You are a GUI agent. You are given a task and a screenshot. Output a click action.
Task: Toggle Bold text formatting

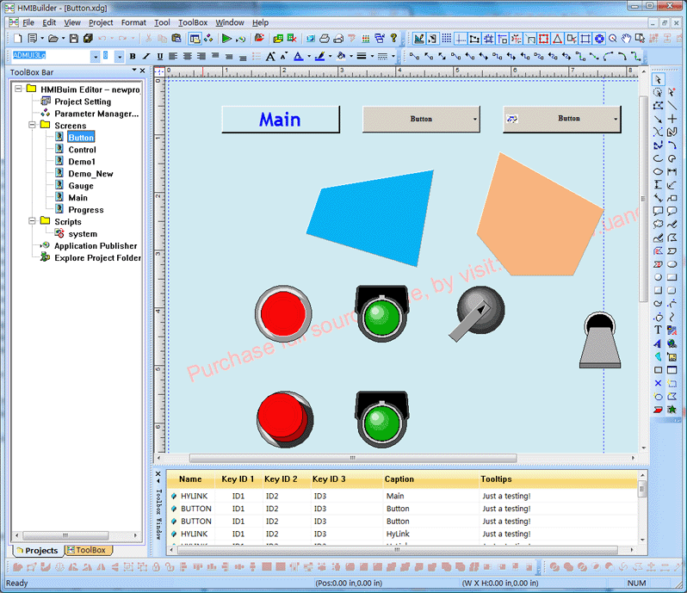(133, 56)
